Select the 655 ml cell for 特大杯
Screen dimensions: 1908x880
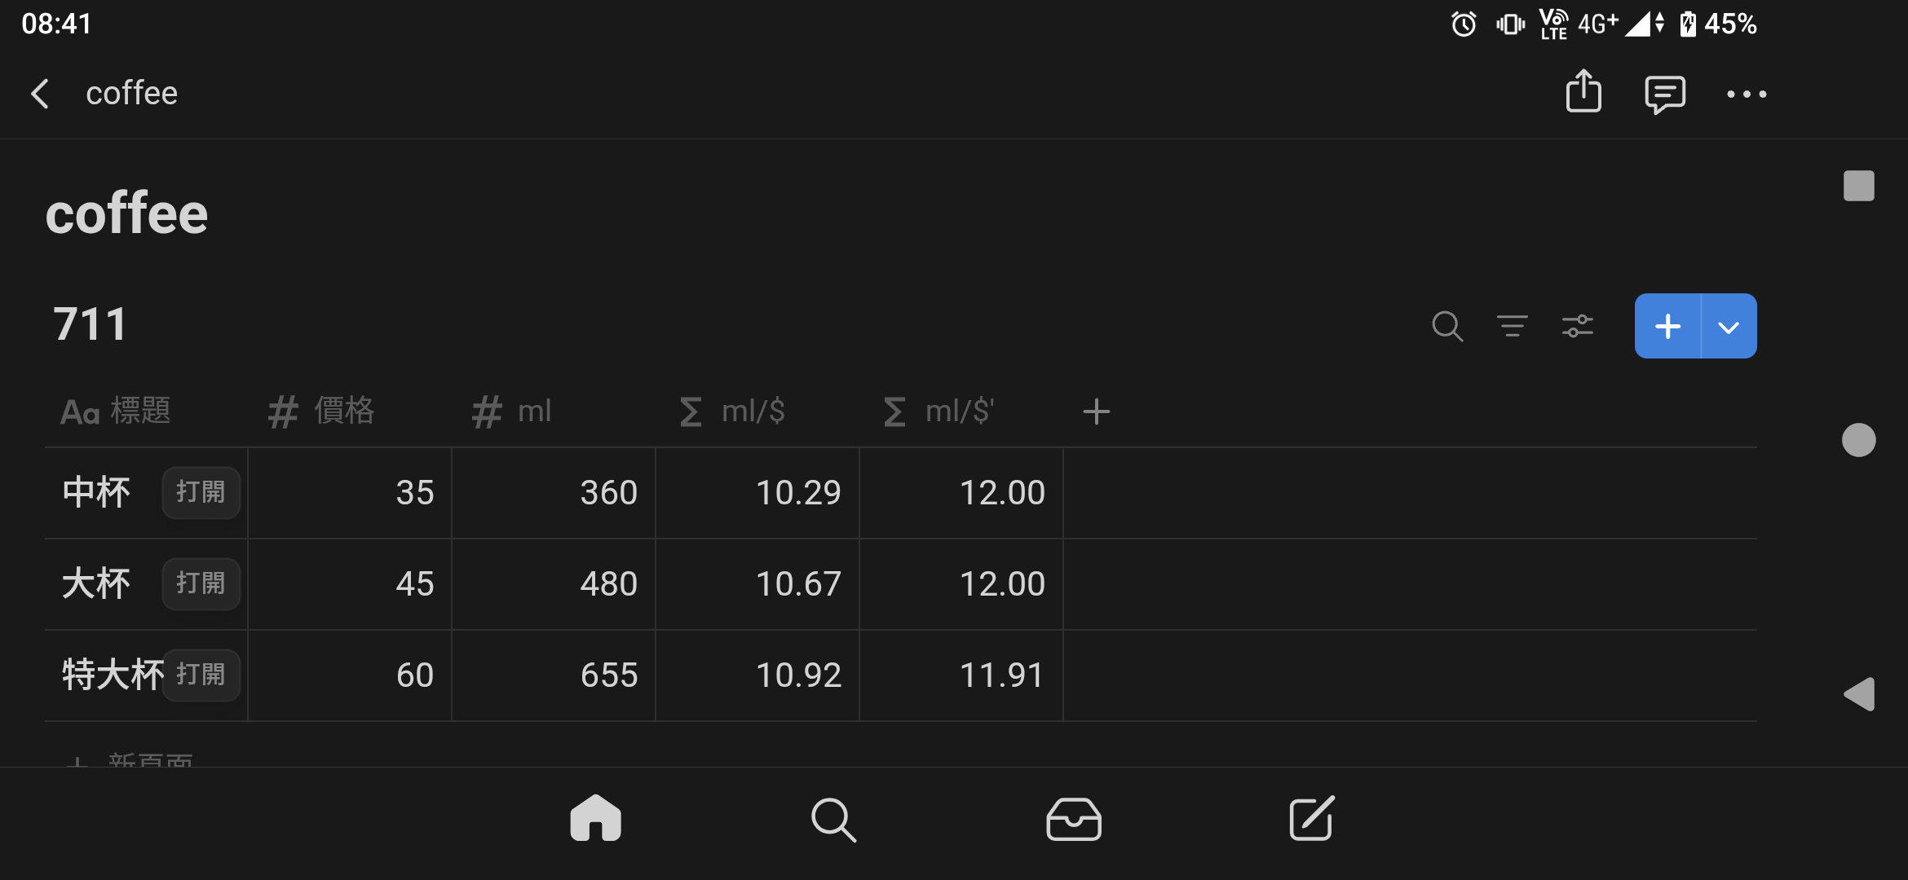tap(554, 675)
